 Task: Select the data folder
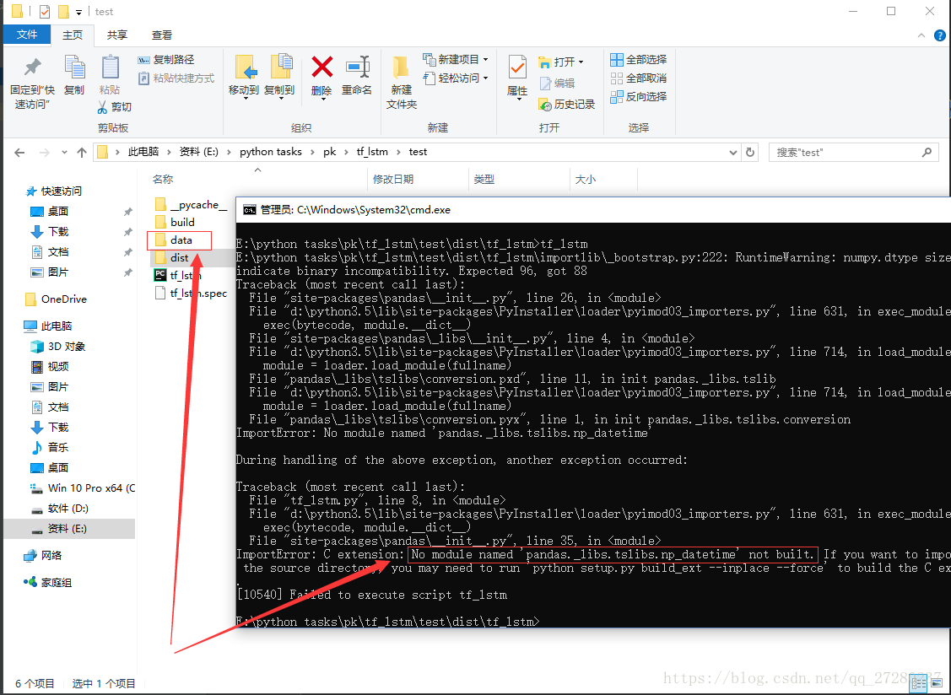click(x=174, y=240)
